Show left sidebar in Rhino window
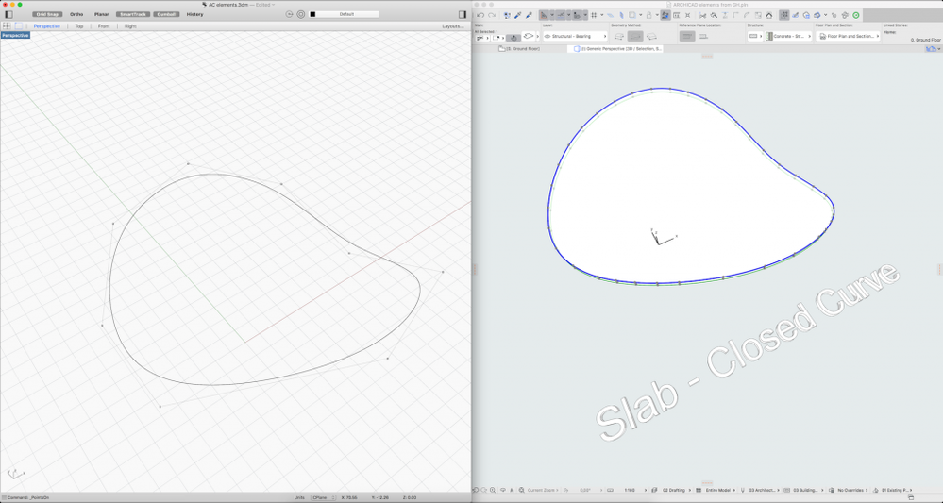The width and height of the screenshot is (943, 503). (8, 14)
